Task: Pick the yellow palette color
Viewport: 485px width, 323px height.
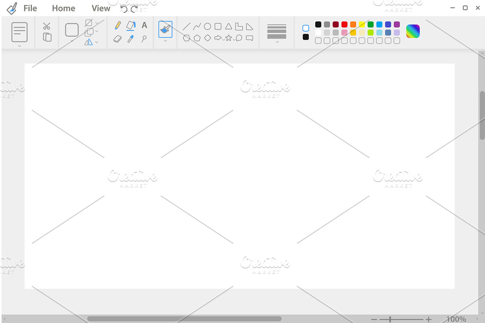Action: coord(362,25)
